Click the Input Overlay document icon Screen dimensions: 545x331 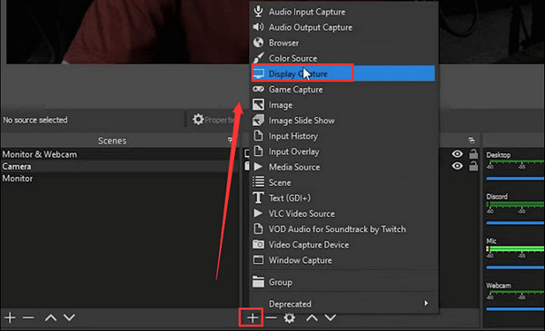258,151
